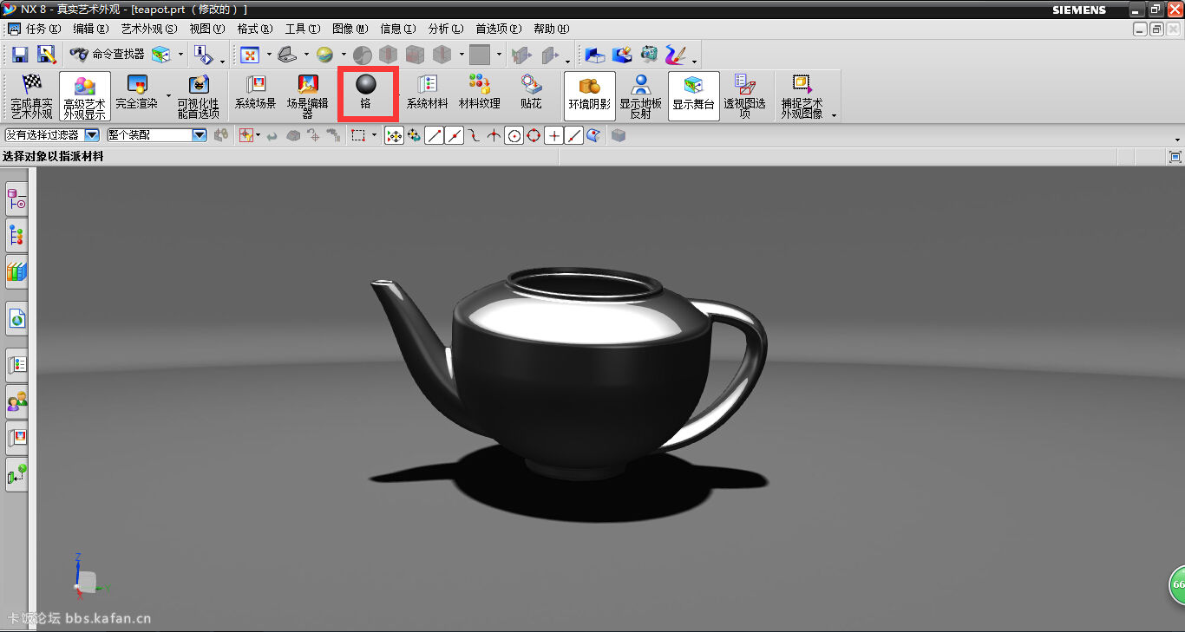This screenshot has width=1185, height=632.
Task: Open the 命令查找器 command finder
Action: 109,55
